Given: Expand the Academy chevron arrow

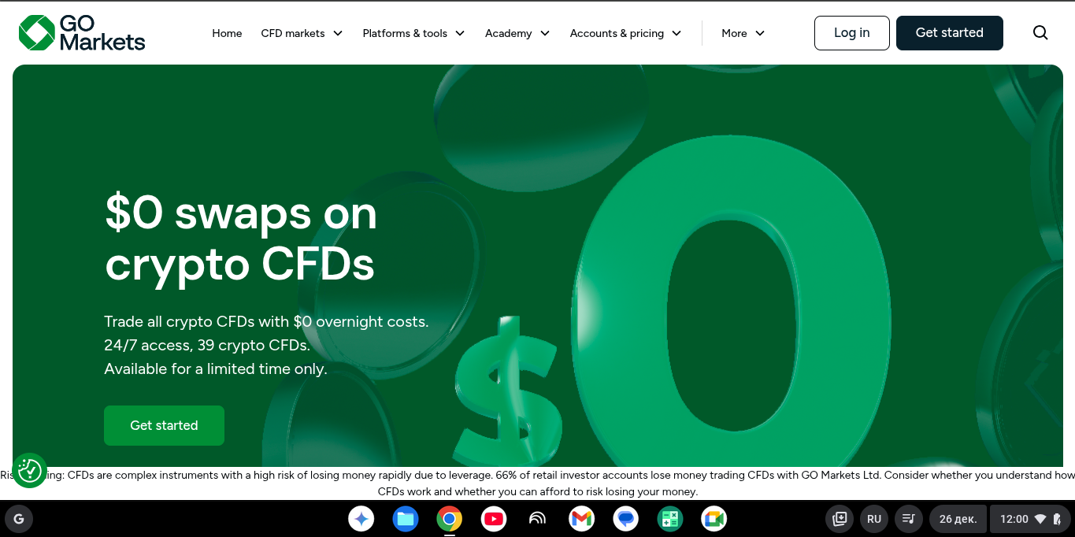Looking at the screenshot, I should (544, 33).
